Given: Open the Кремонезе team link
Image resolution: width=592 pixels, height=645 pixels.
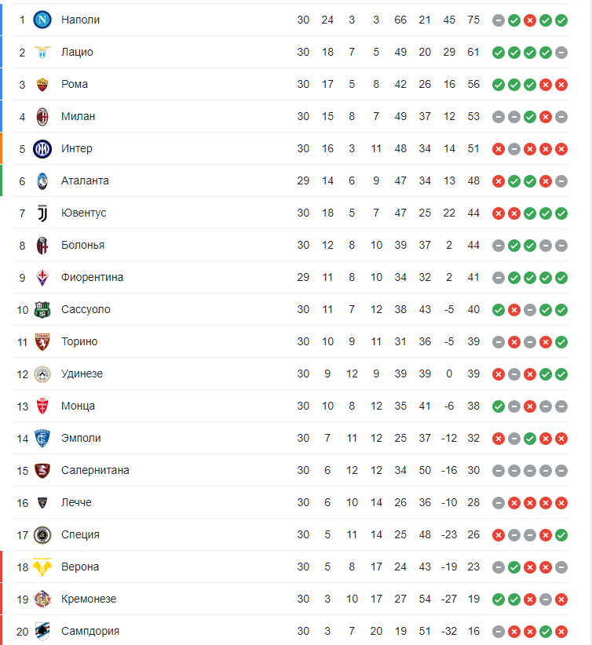Looking at the screenshot, I should pyautogui.click(x=89, y=599).
